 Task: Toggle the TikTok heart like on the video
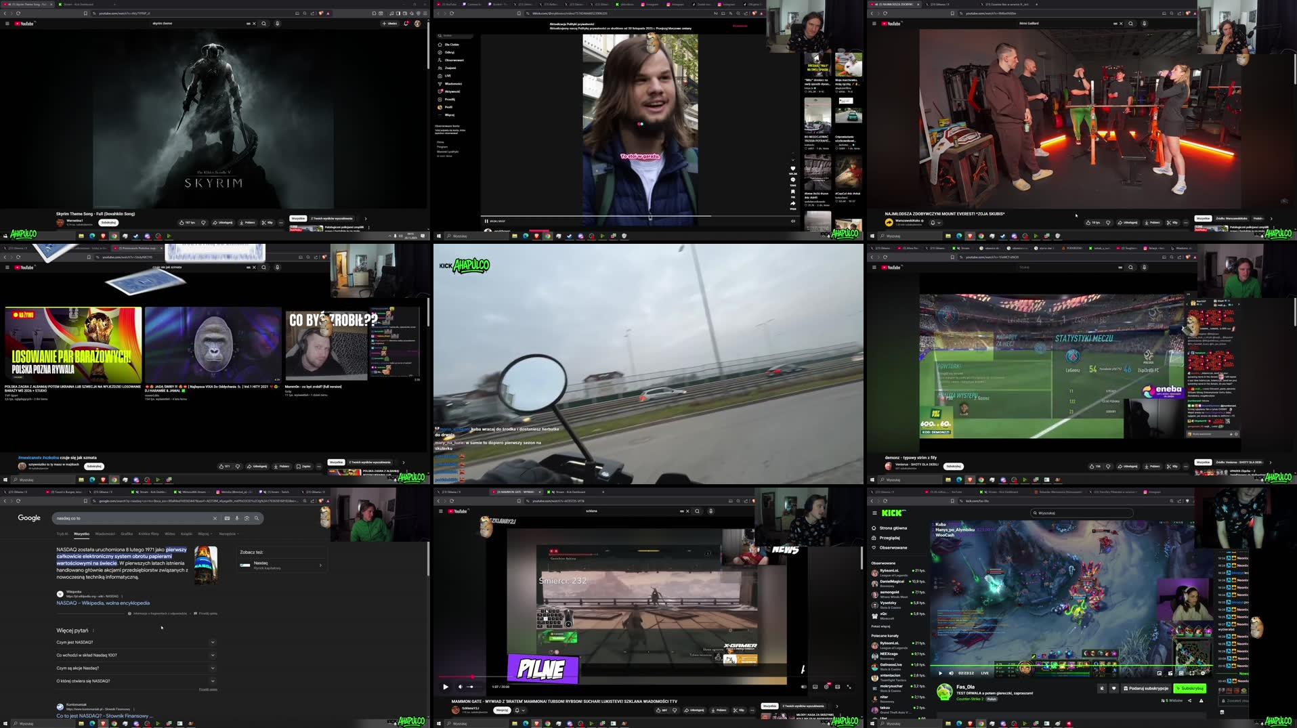tap(792, 168)
